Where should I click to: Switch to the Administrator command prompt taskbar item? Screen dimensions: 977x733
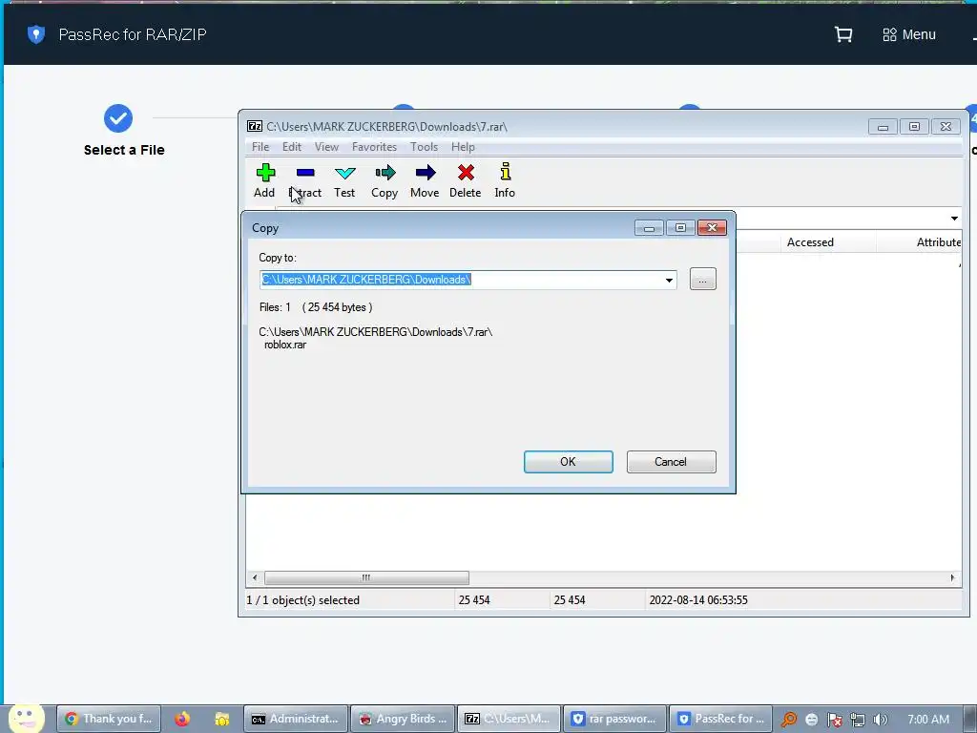[296, 719]
